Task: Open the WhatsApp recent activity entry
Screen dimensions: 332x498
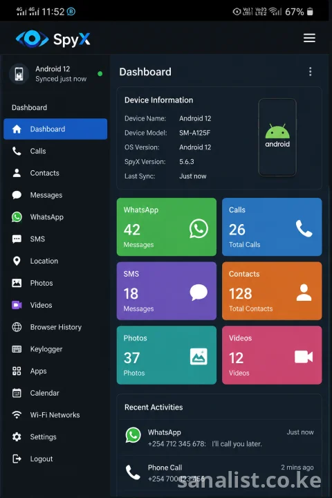Action: click(x=219, y=438)
